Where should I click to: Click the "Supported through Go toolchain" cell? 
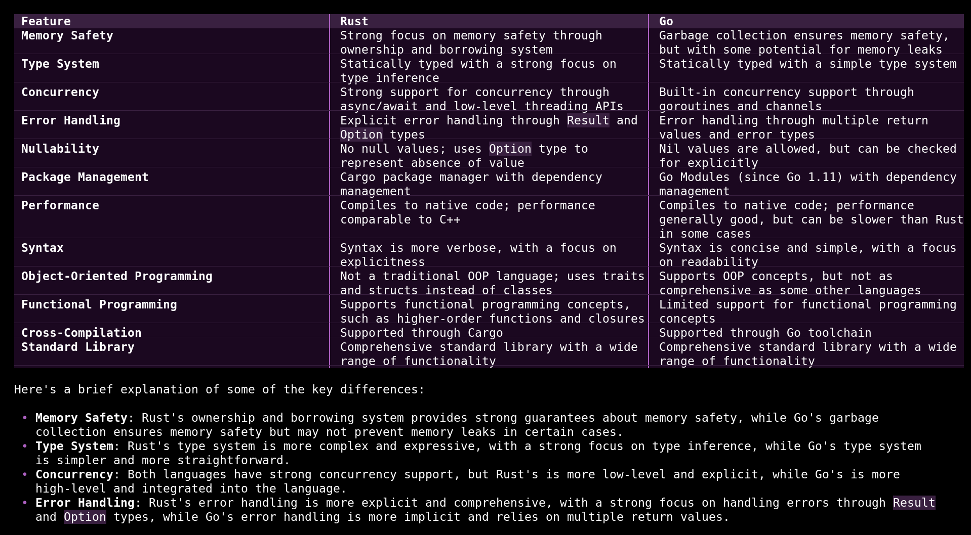coord(765,333)
